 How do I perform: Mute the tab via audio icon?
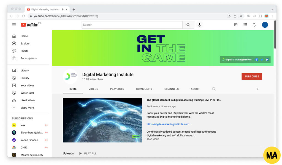tap(63, 9)
